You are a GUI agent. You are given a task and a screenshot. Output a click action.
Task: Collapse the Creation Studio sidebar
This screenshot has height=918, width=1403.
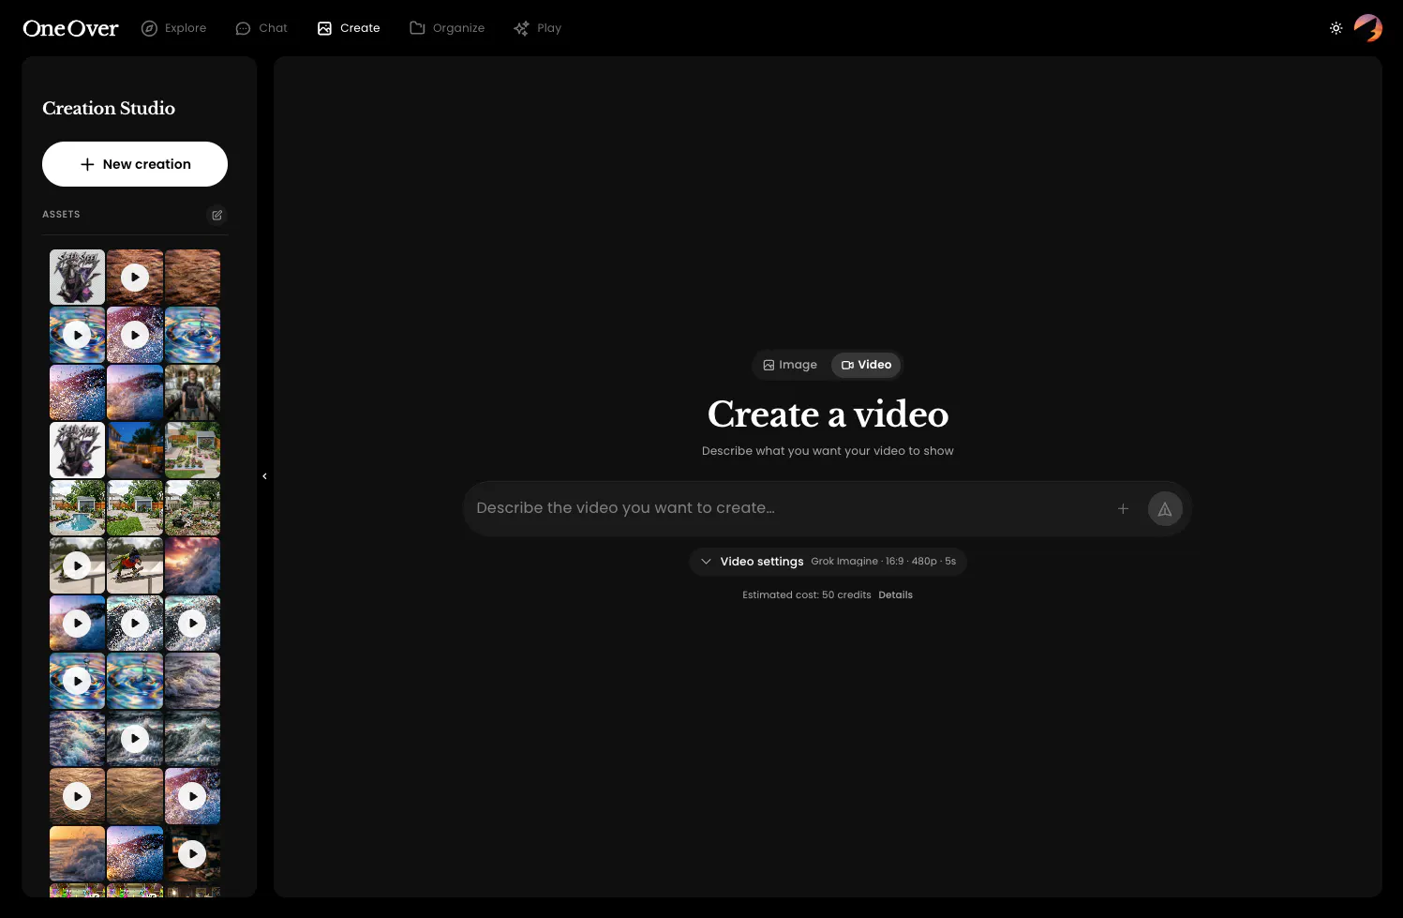tap(265, 476)
